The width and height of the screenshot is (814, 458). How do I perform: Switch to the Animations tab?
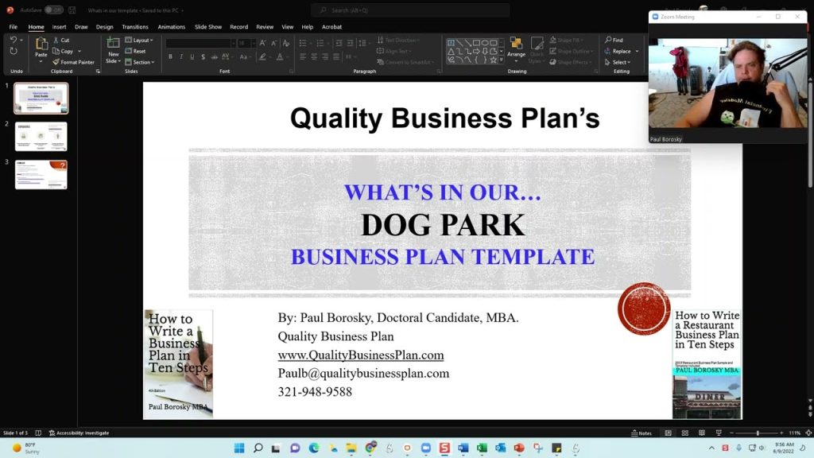(x=172, y=27)
